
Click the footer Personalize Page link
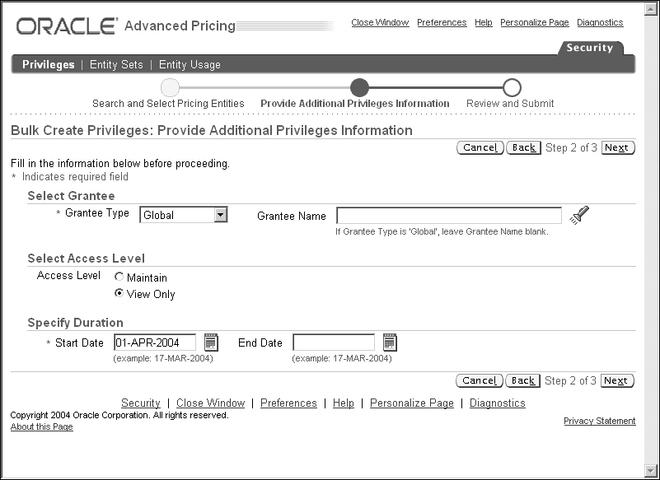tap(412, 403)
